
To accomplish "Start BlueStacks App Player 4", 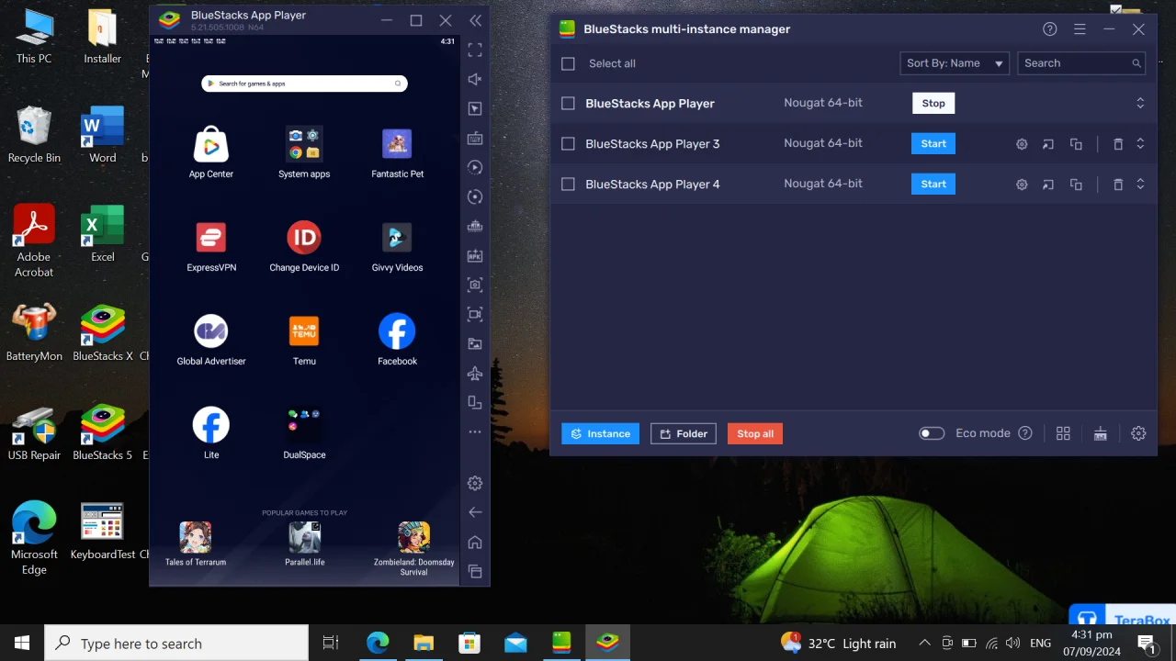I will click(933, 185).
